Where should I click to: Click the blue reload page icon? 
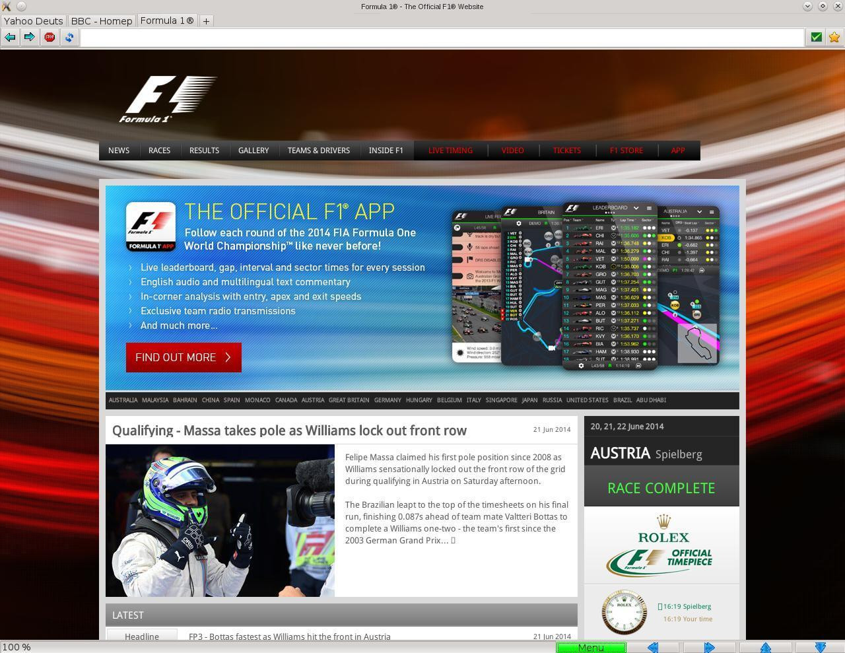coord(69,38)
